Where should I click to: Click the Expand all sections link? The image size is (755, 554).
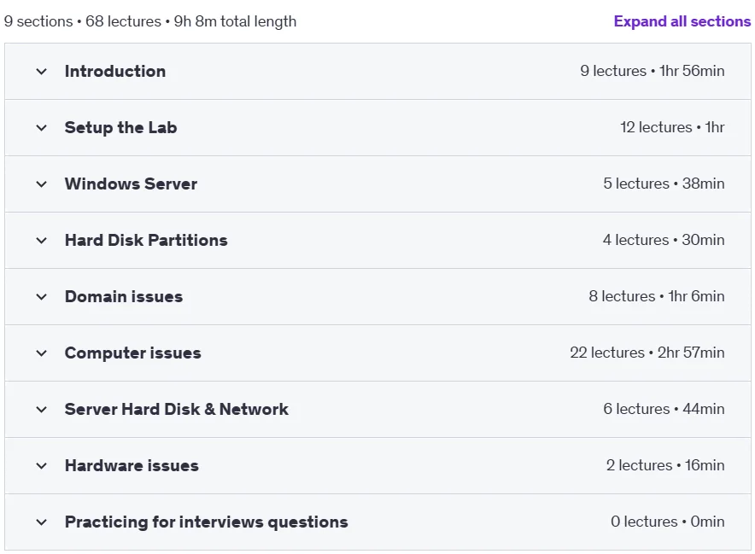click(682, 21)
